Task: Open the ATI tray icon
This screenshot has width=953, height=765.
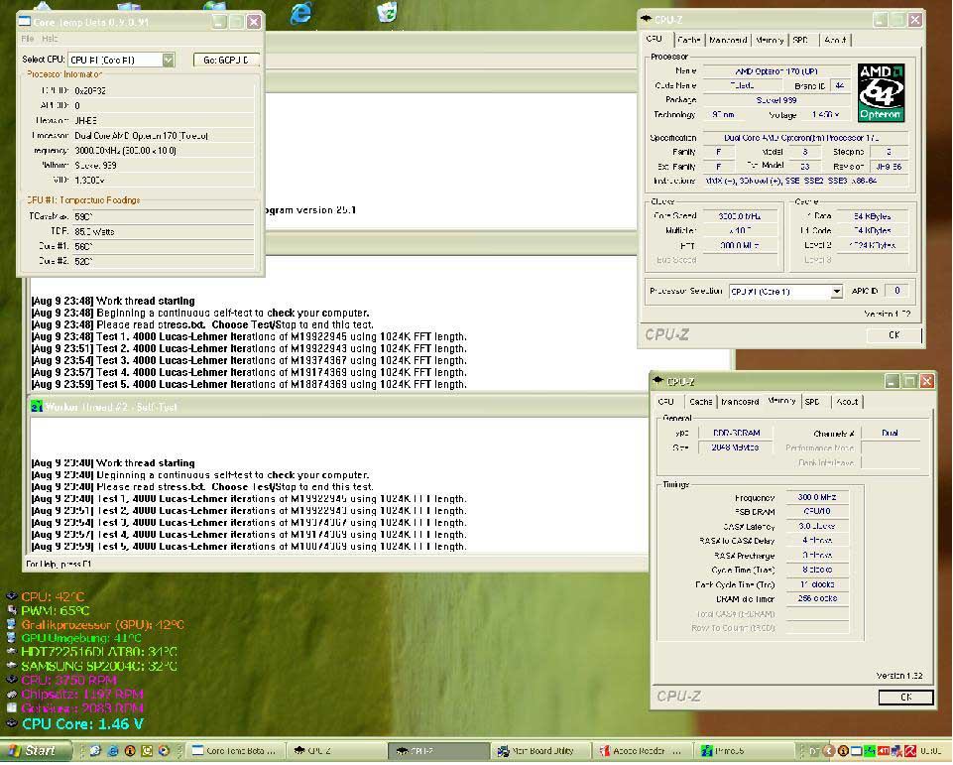Action: click(884, 751)
